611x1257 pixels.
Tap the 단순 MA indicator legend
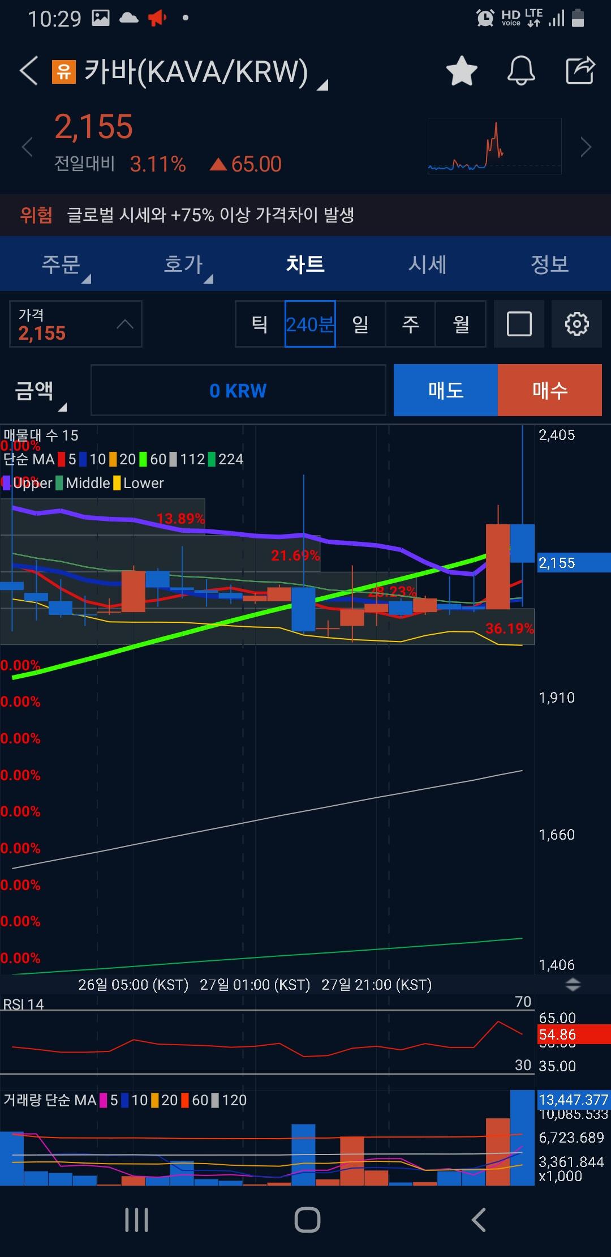coord(123,459)
